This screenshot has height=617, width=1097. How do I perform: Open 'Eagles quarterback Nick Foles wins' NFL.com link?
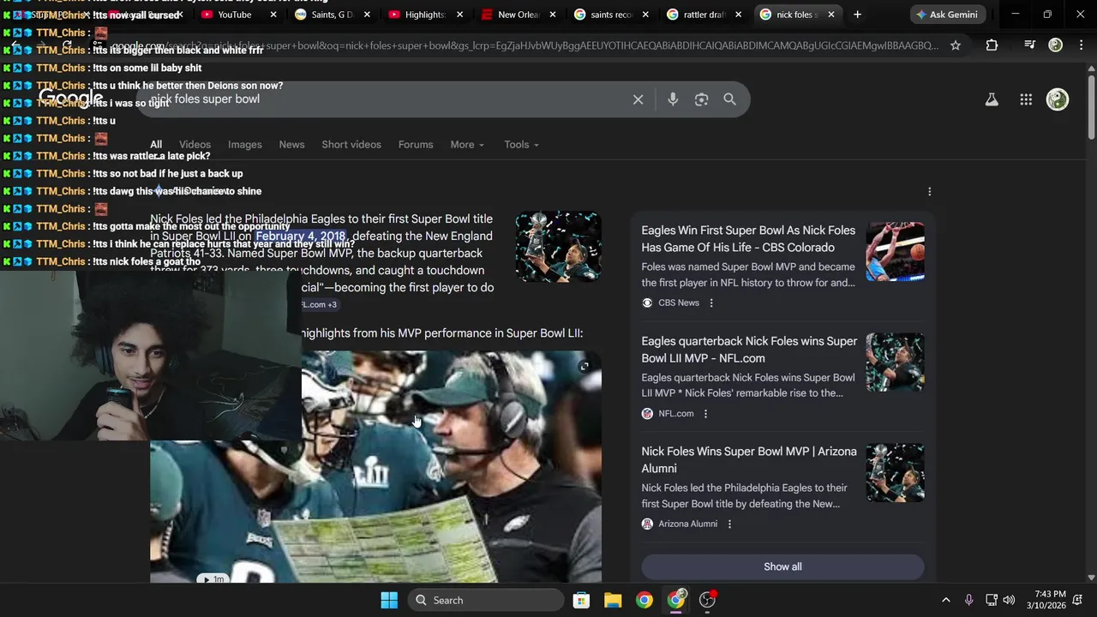pos(749,350)
